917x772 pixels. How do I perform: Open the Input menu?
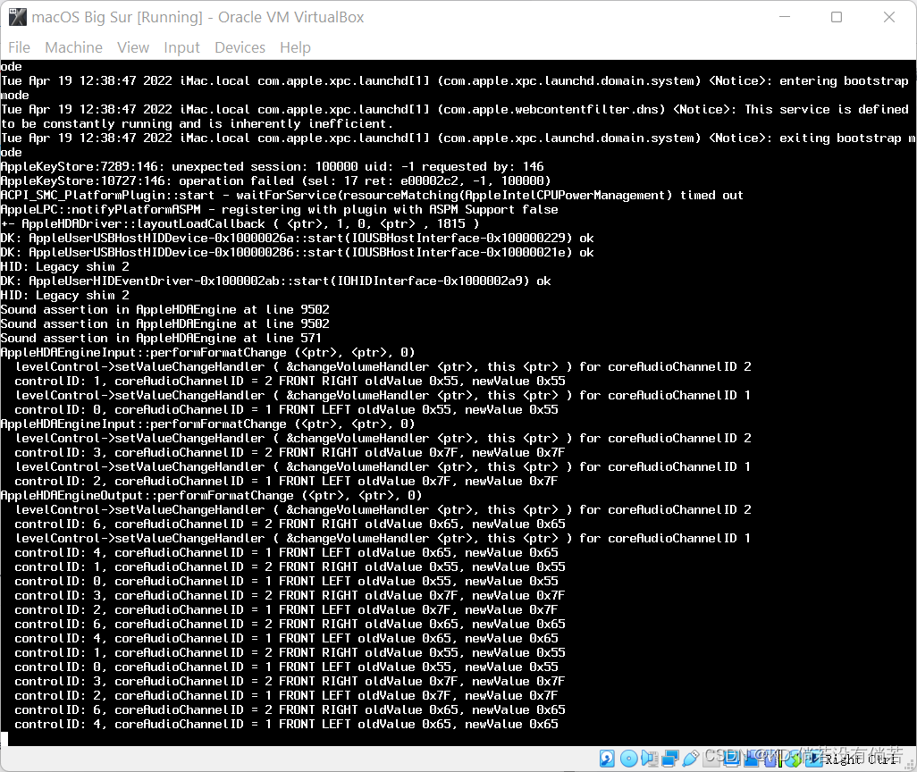click(x=181, y=47)
